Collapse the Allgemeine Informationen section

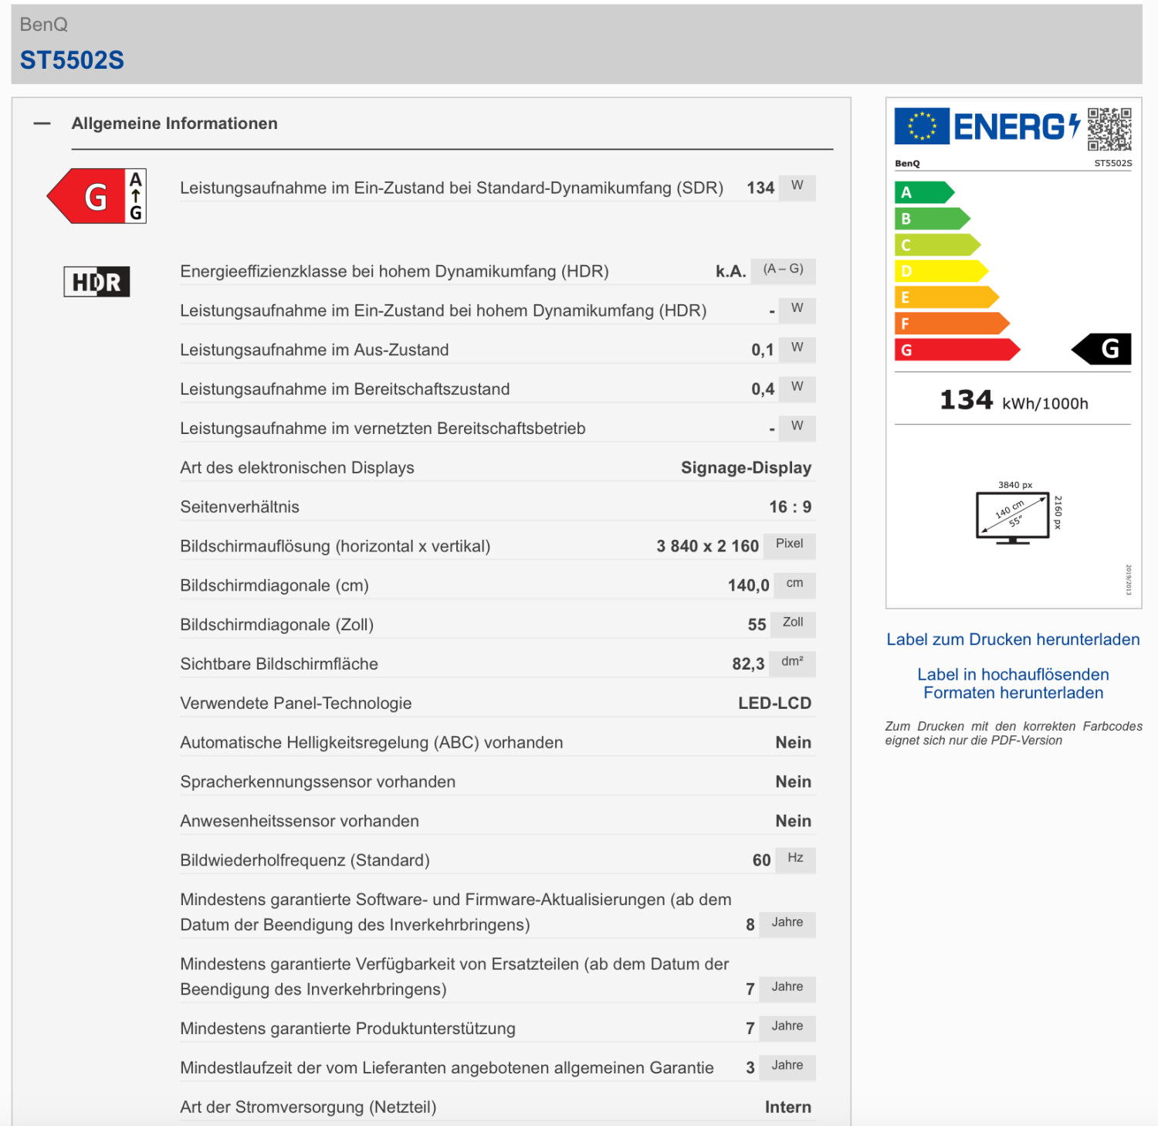42,124
